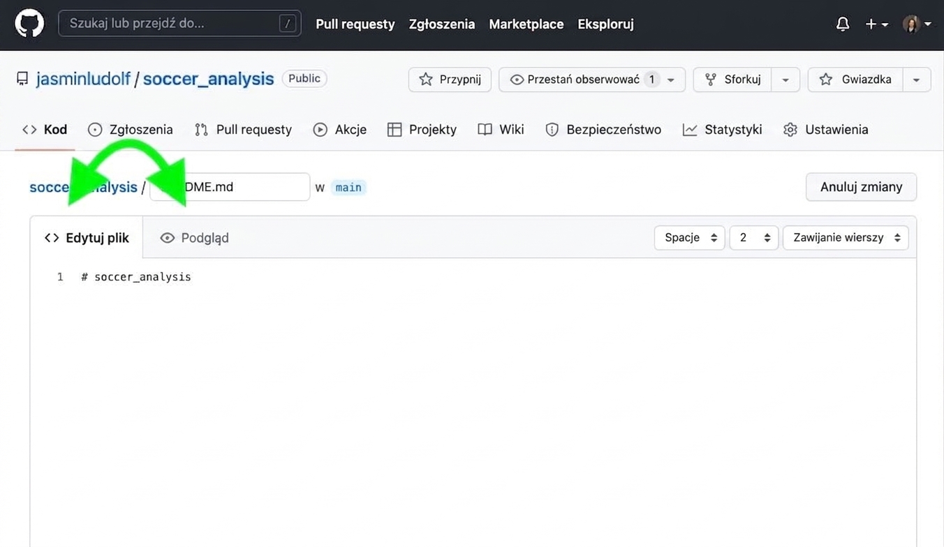Open the Spacje indent mode dropdown
The width and height of the screenshot is (944, 547).
click(x=689, y=238)
